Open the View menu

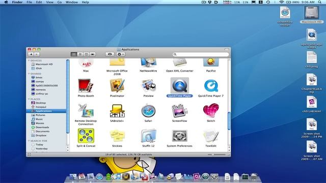pyautogui.click(x=49, y=2)
